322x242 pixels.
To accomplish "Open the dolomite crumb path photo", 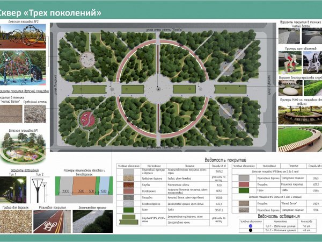I will [x=93, y=222].
